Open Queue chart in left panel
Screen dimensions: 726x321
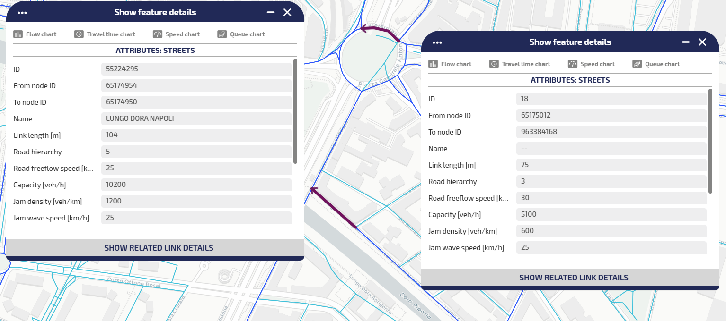241,34
